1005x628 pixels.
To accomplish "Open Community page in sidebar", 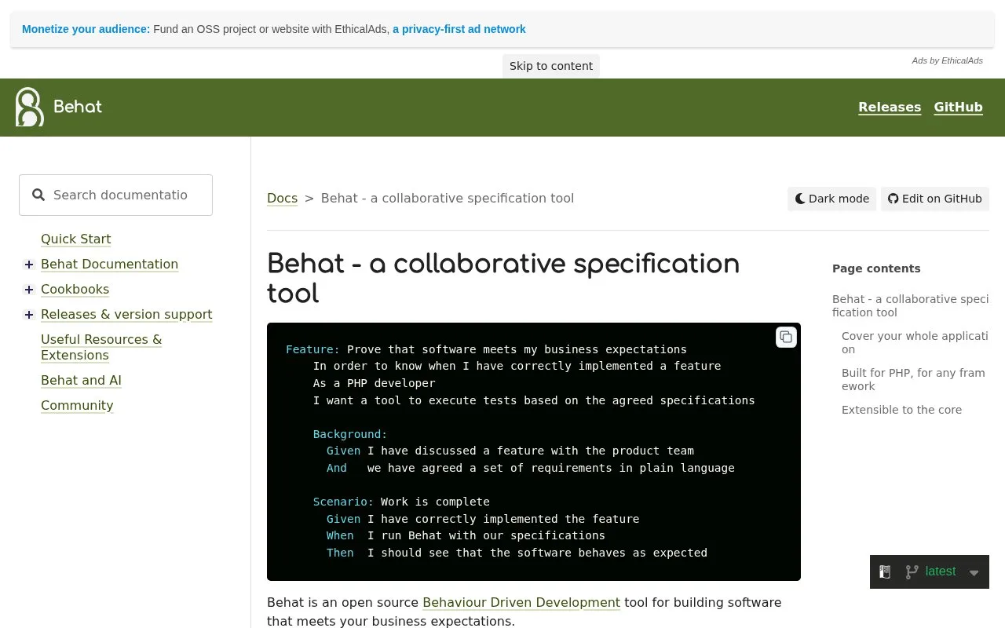I will click(77, 405).
